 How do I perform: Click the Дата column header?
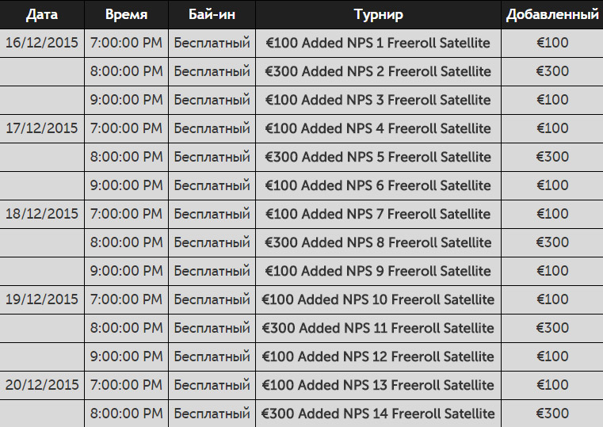point(42,14)
